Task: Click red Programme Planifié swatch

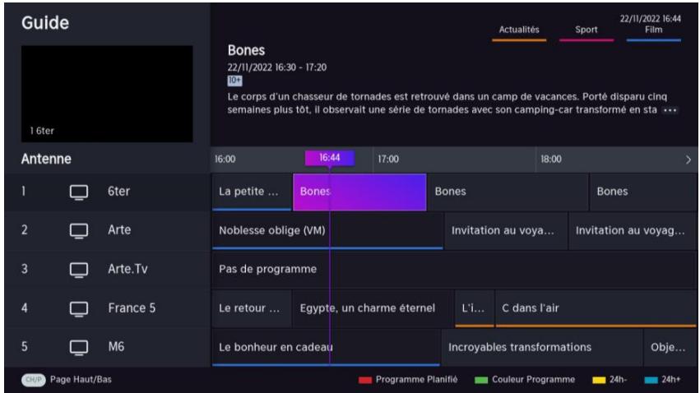Action: pos(364,380)
